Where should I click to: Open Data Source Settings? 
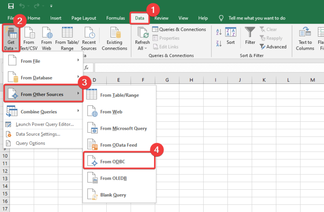[38, 134]
